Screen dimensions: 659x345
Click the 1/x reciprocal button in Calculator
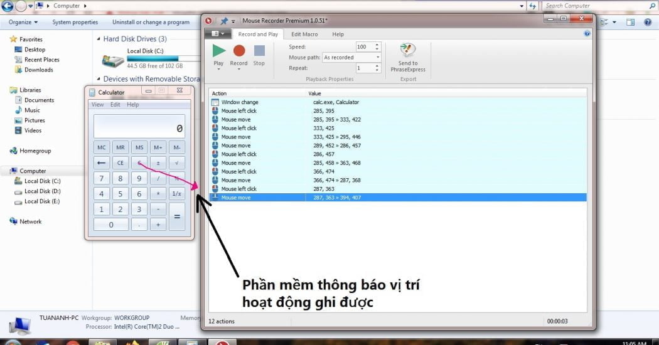177,194
